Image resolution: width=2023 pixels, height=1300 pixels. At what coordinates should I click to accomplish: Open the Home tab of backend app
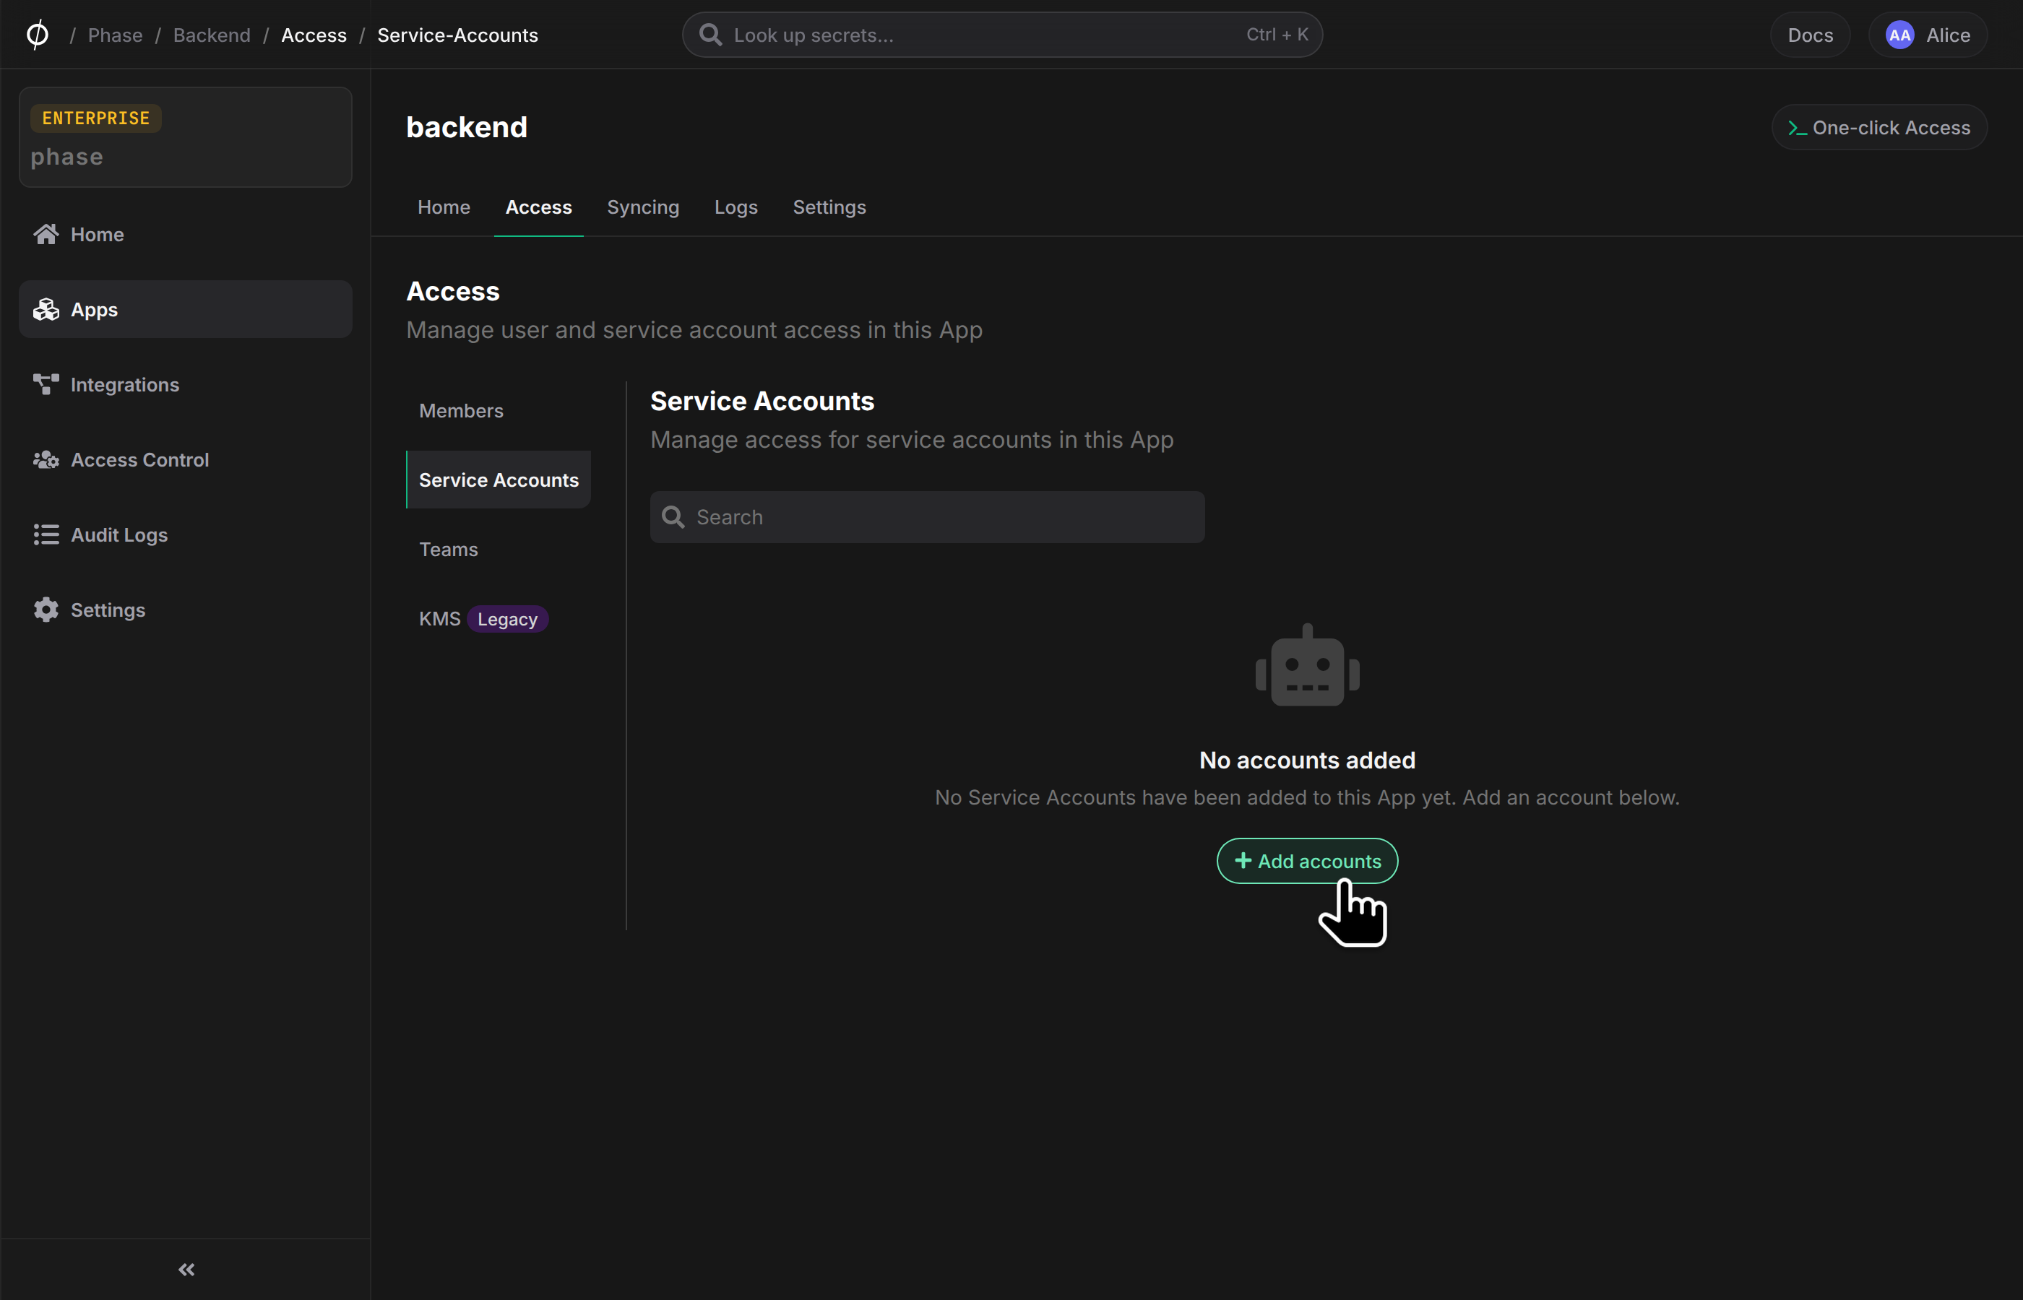(x=444, y=207)
